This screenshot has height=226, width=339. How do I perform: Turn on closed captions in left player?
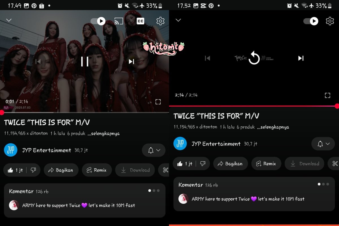tap(140, 21)
